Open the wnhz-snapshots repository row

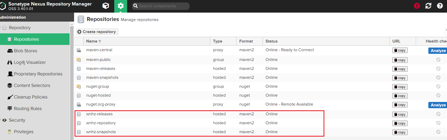point(261,132)
